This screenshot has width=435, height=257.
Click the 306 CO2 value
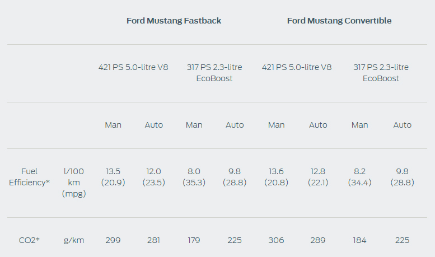[277, 240]
